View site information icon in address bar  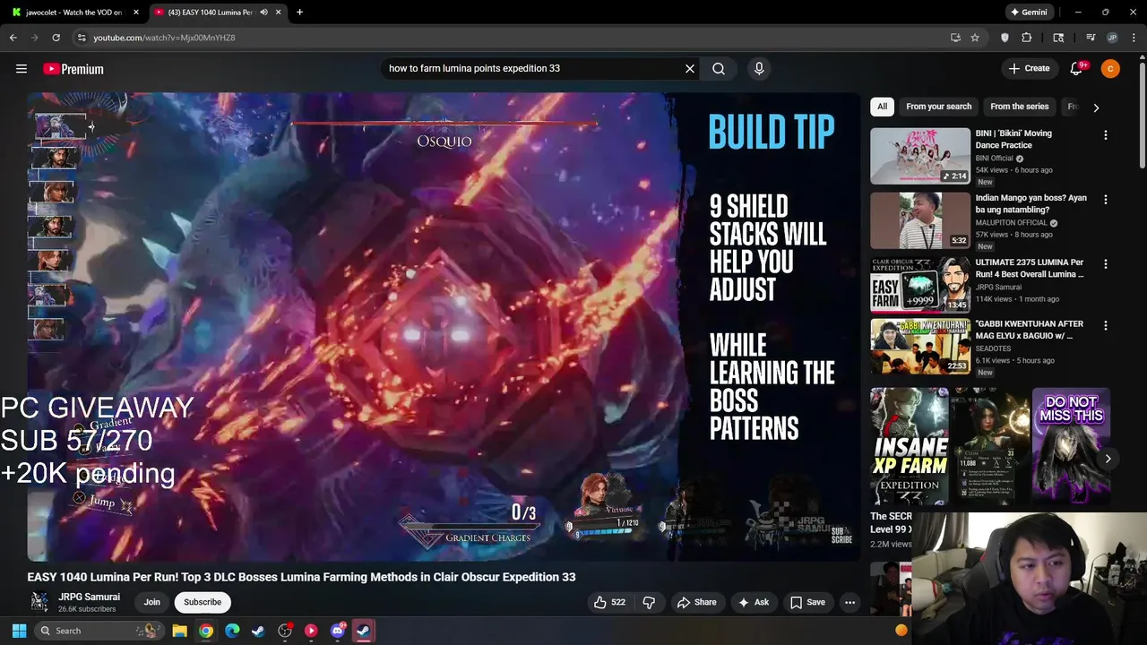tap(82, 38)
